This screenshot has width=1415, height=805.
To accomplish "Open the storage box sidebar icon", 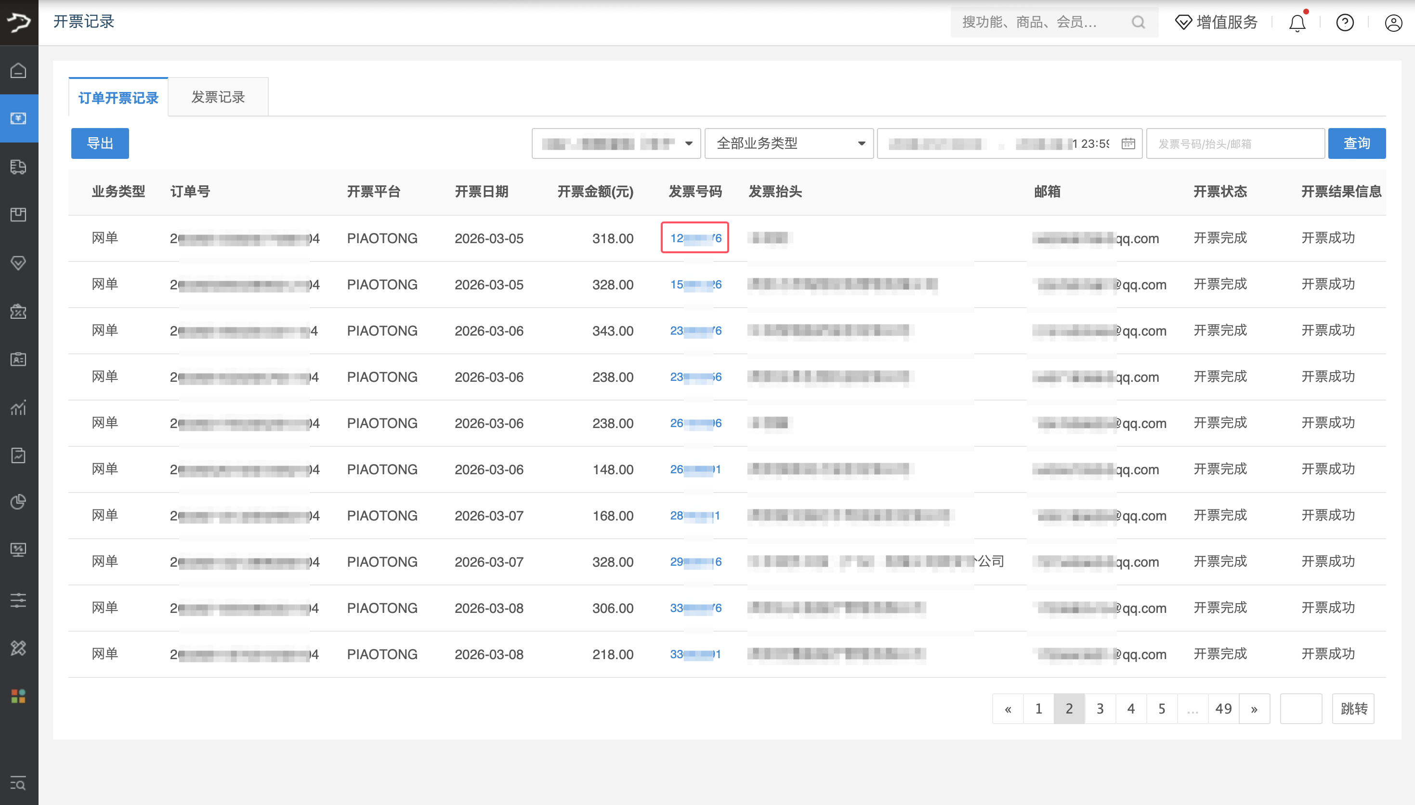I will [x=18, y=215].
